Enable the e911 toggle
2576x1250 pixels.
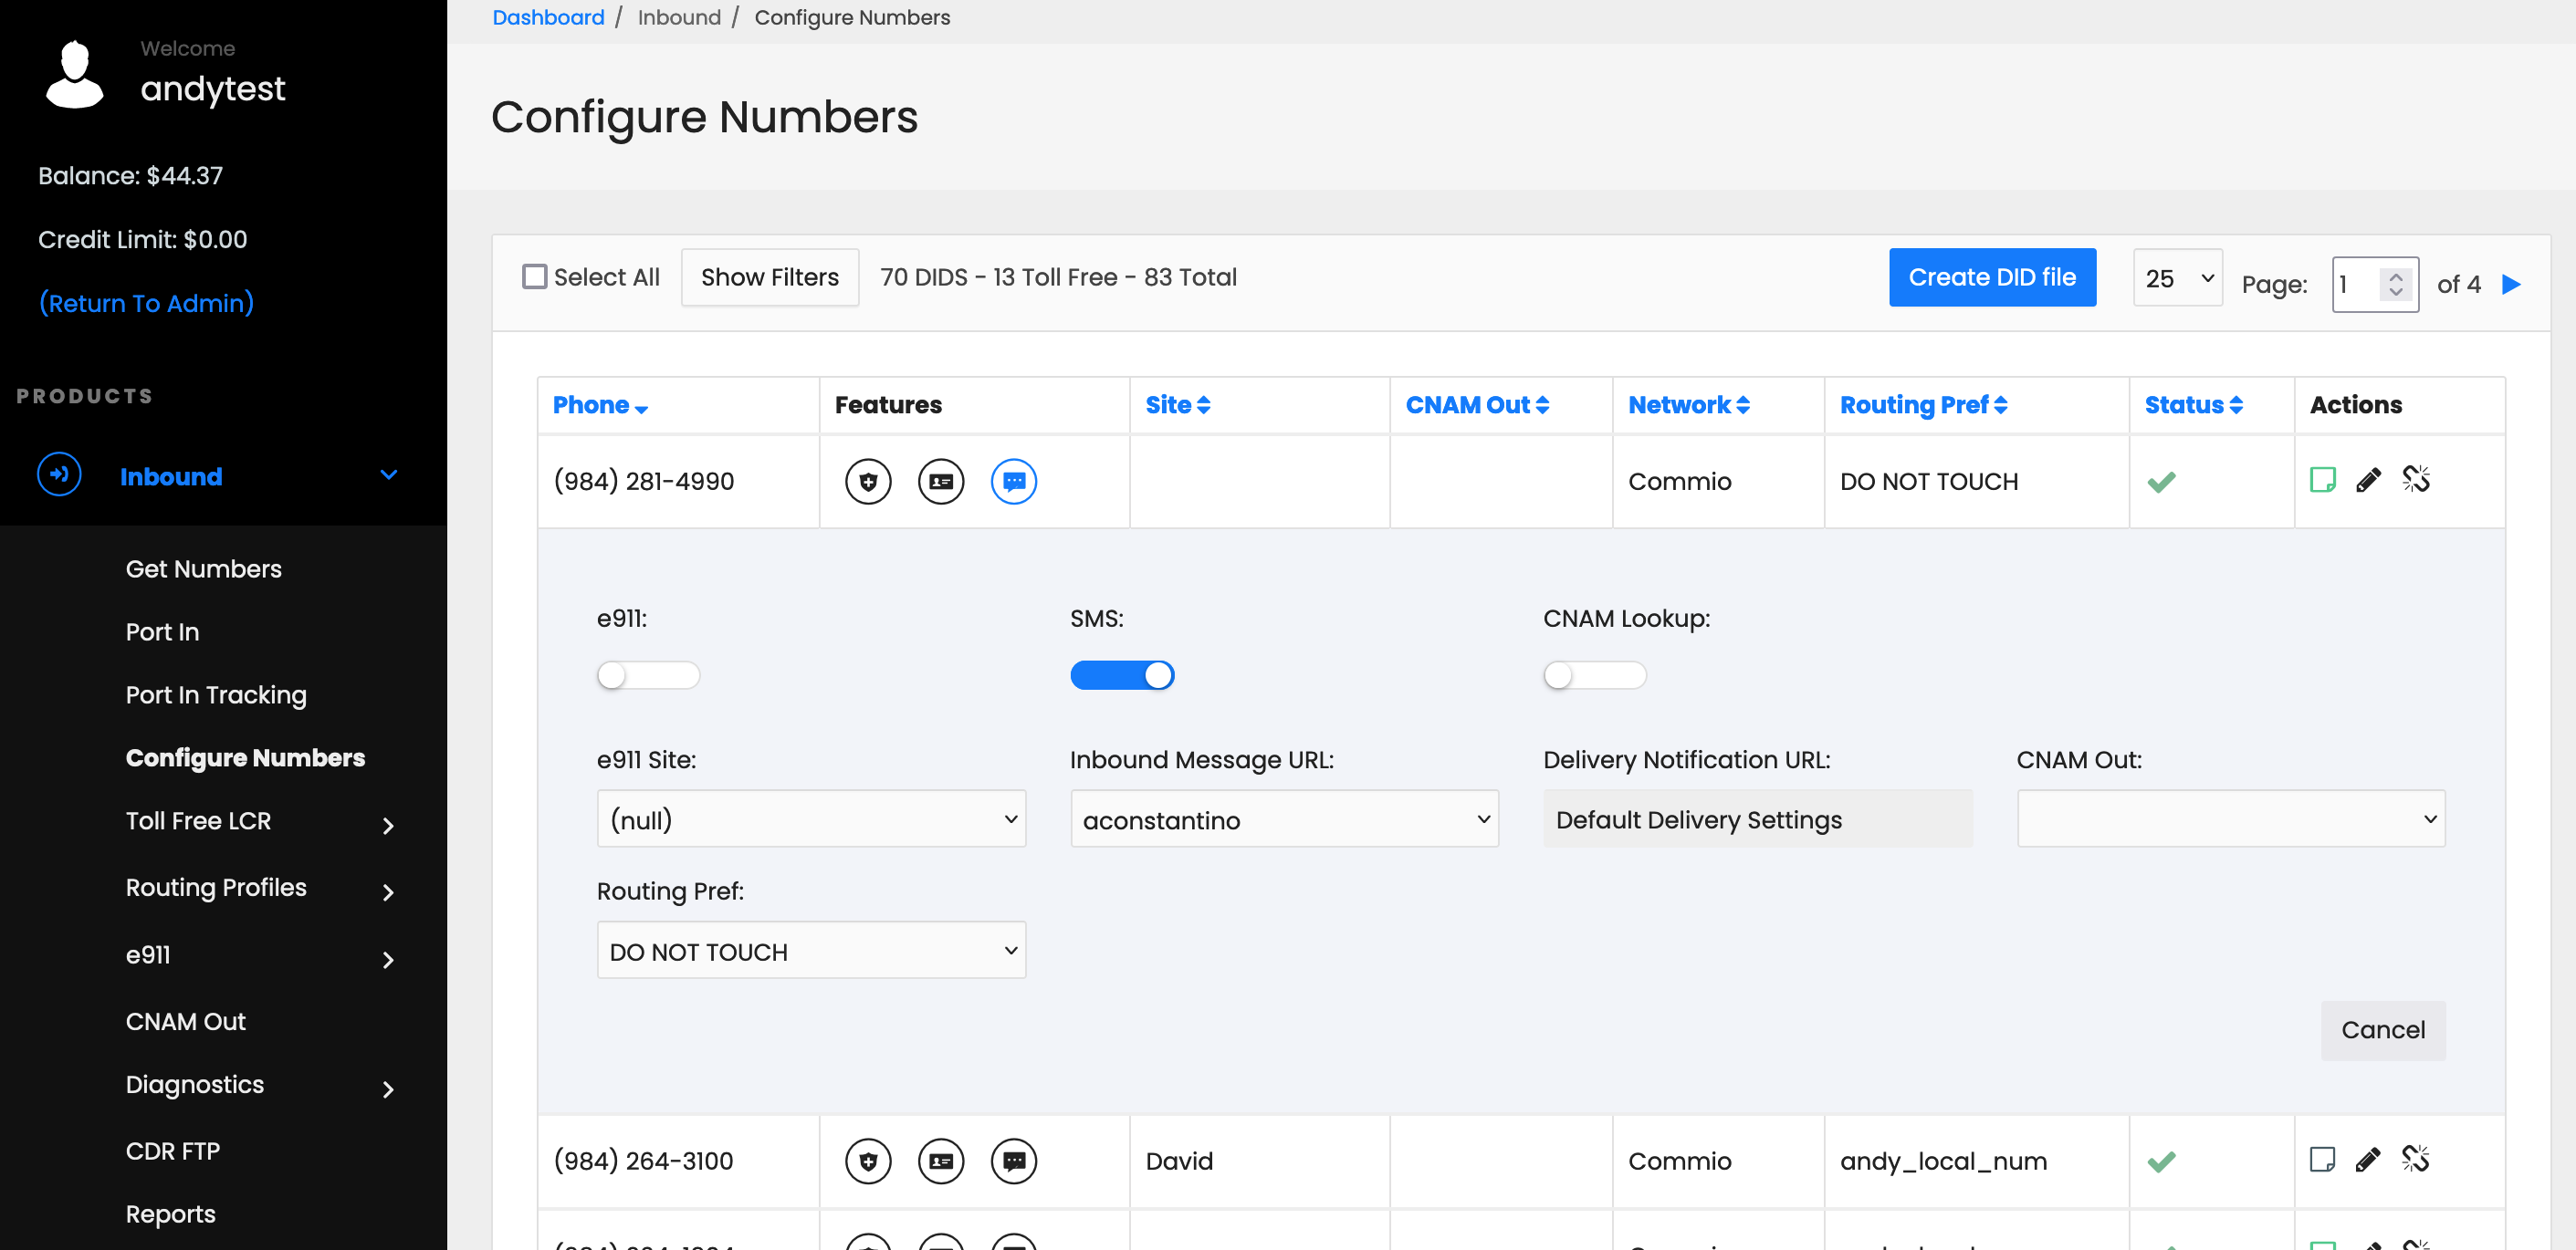[648, 675]
